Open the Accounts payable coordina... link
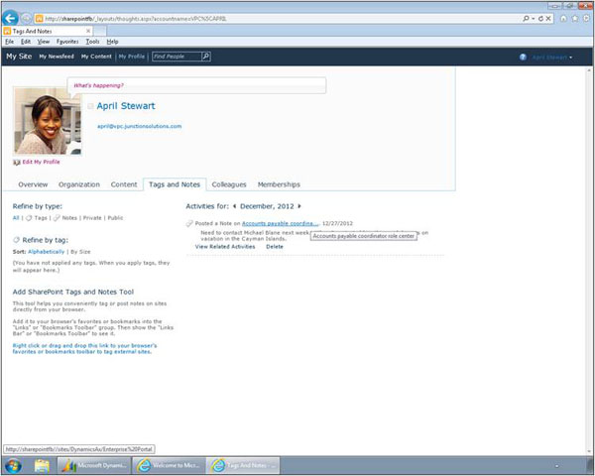595x476 pixels. 280,223
